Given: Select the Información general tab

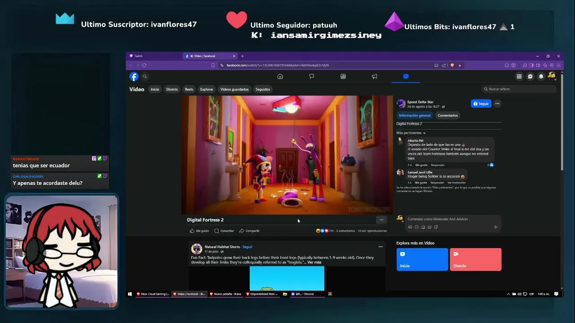Looking at the screenshot, I should [415, 115].
